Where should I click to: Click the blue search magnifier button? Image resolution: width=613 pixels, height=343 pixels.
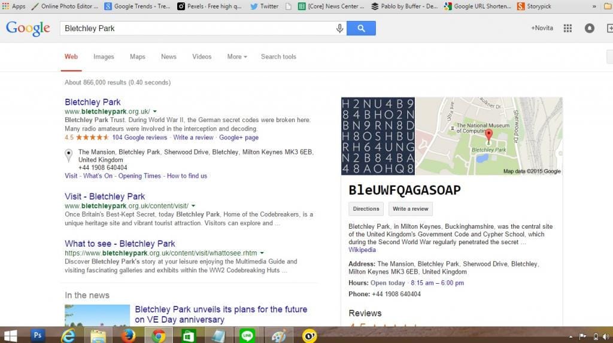pos(361,28)
